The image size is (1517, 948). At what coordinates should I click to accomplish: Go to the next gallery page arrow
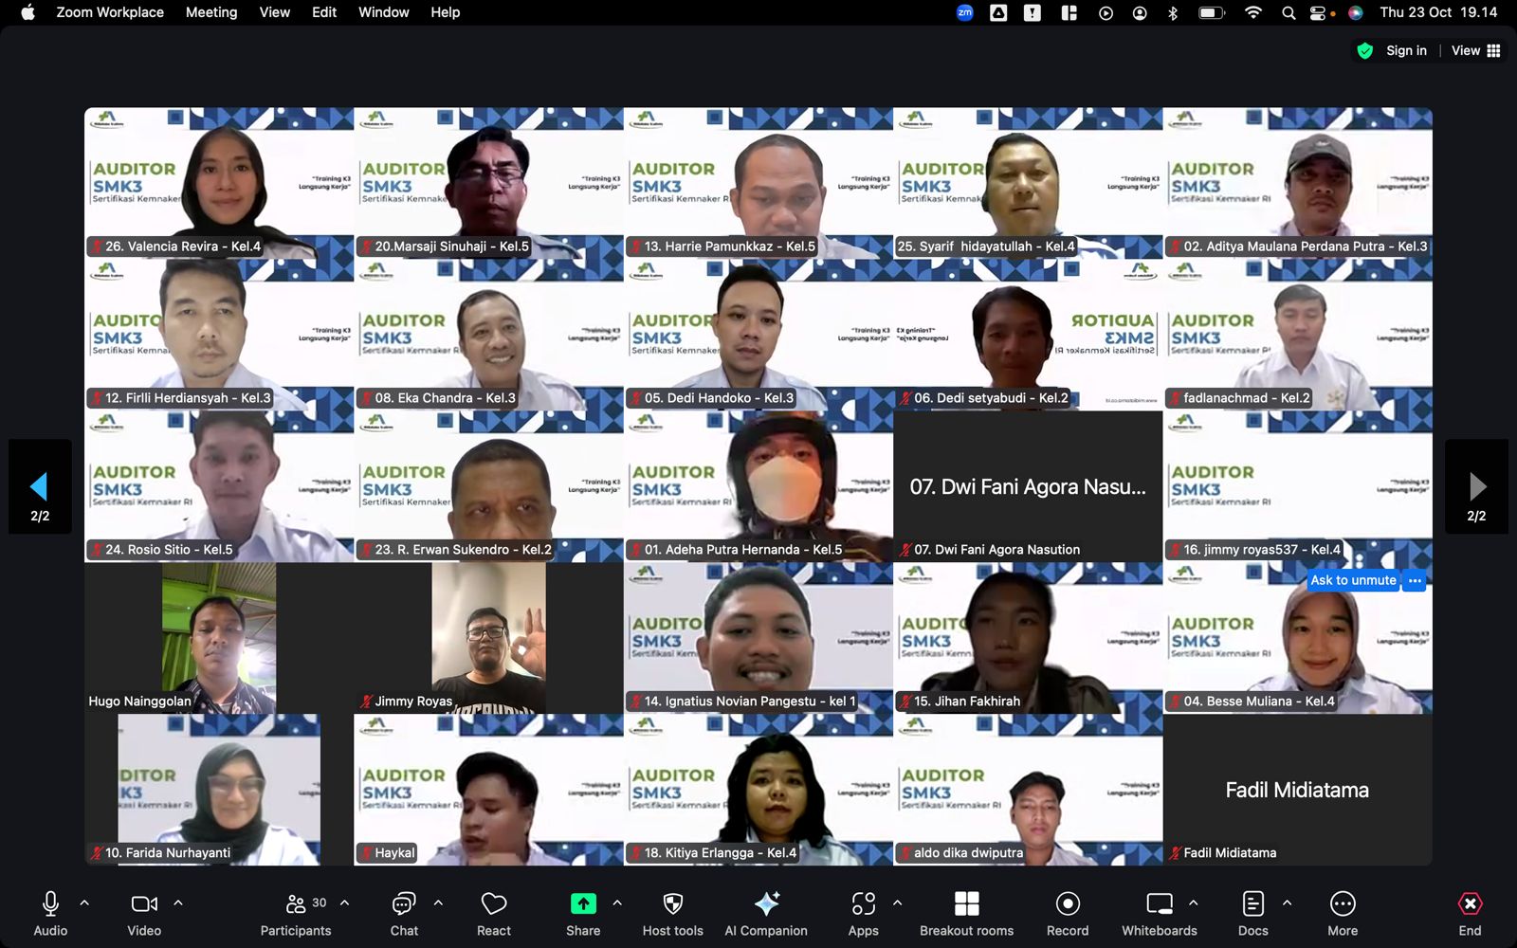[1476, 487]
